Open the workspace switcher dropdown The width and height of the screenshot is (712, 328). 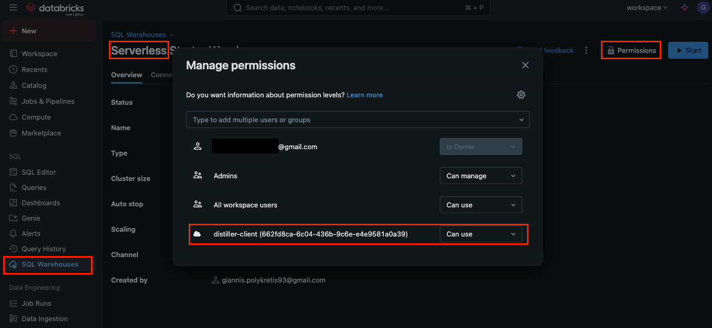[x=647, y=7]
